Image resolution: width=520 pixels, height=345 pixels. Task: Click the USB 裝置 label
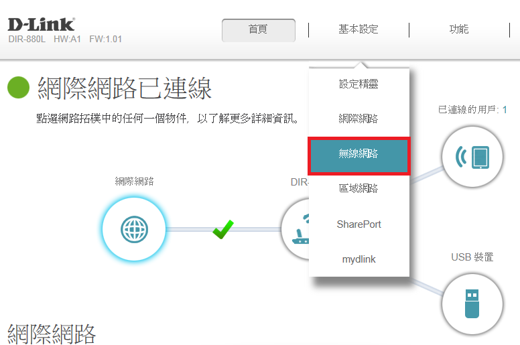click(x=472, y=257)
